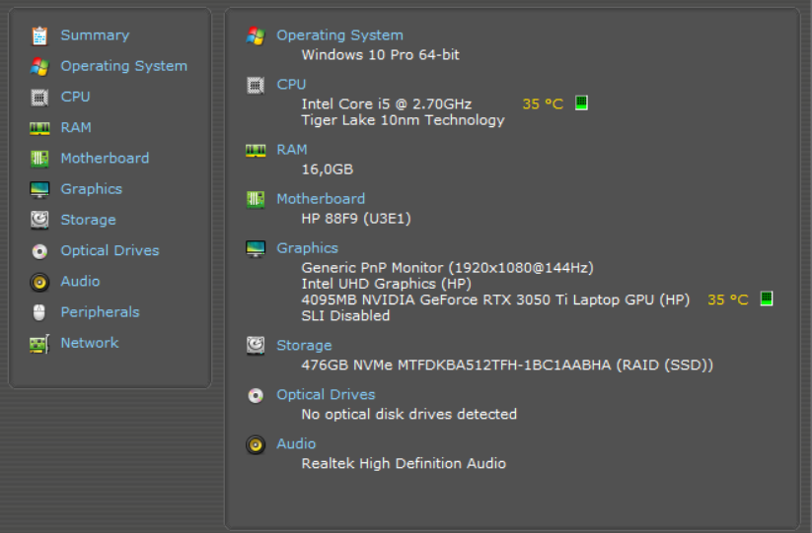This screenshot has height=533, width=812.
Task: Open the Network sidebar entry
Action: [90, 343]
